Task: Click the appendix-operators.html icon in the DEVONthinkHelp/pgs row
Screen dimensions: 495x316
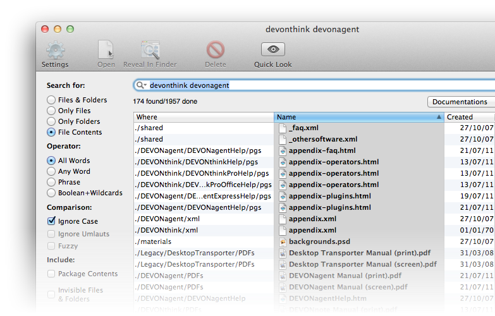Action: (283, 162)
